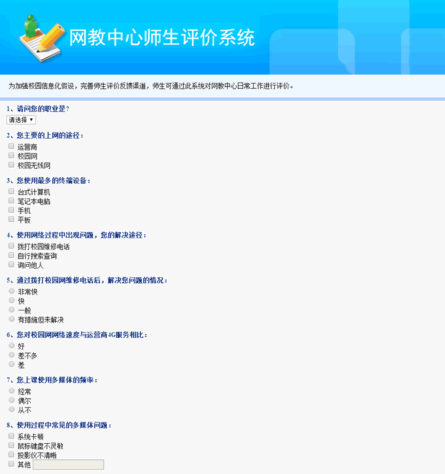The width and height of the screenshot is (445, 474).
Task: Click the 网教中心师生评价系统 header title
Action: click(162, 37)
